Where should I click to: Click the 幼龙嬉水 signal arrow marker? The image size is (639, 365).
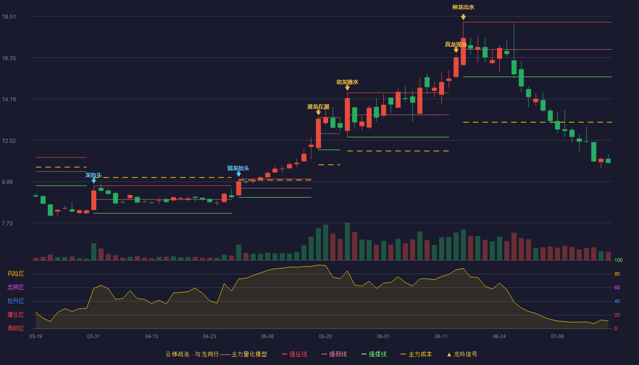point(347,88)
